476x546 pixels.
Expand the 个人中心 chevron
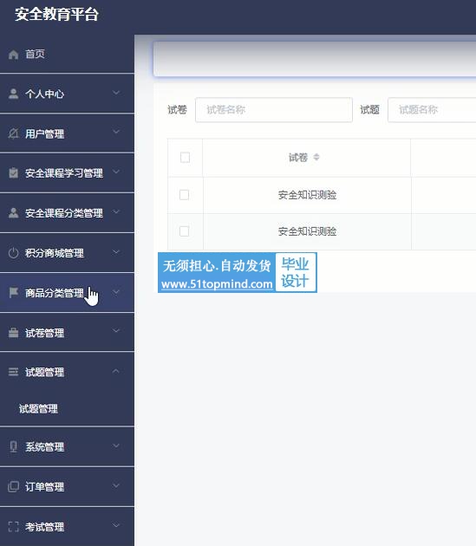coord(116,93)
